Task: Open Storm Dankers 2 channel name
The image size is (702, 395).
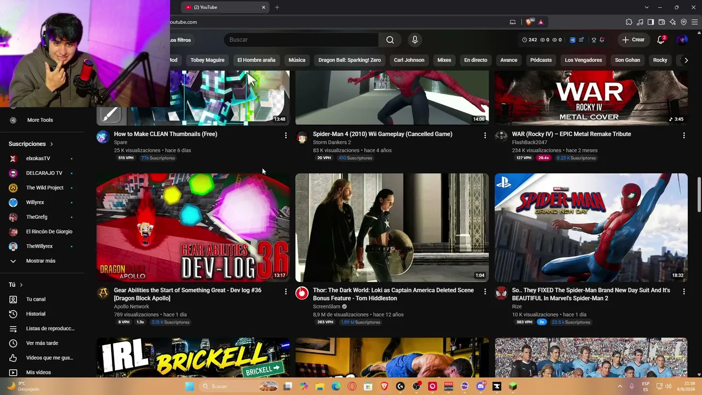Action: (332, 142)
